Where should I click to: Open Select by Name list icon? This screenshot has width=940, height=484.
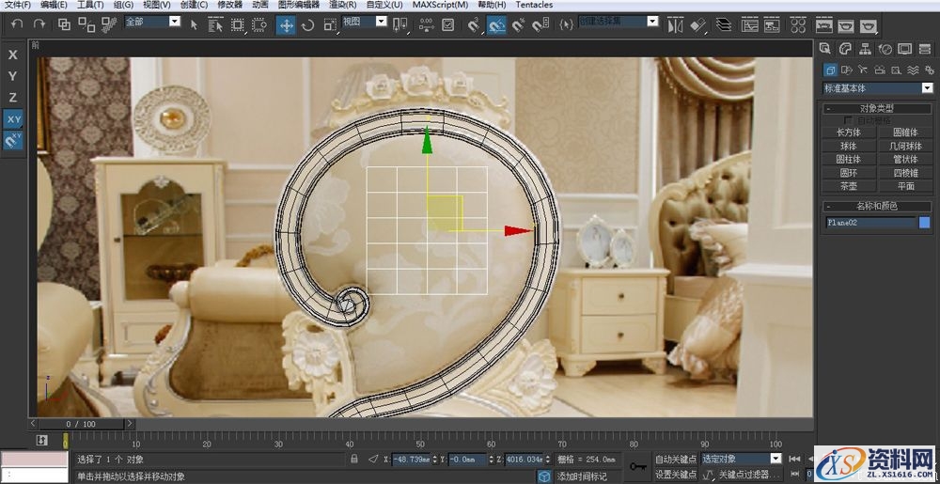click(215, 24)
